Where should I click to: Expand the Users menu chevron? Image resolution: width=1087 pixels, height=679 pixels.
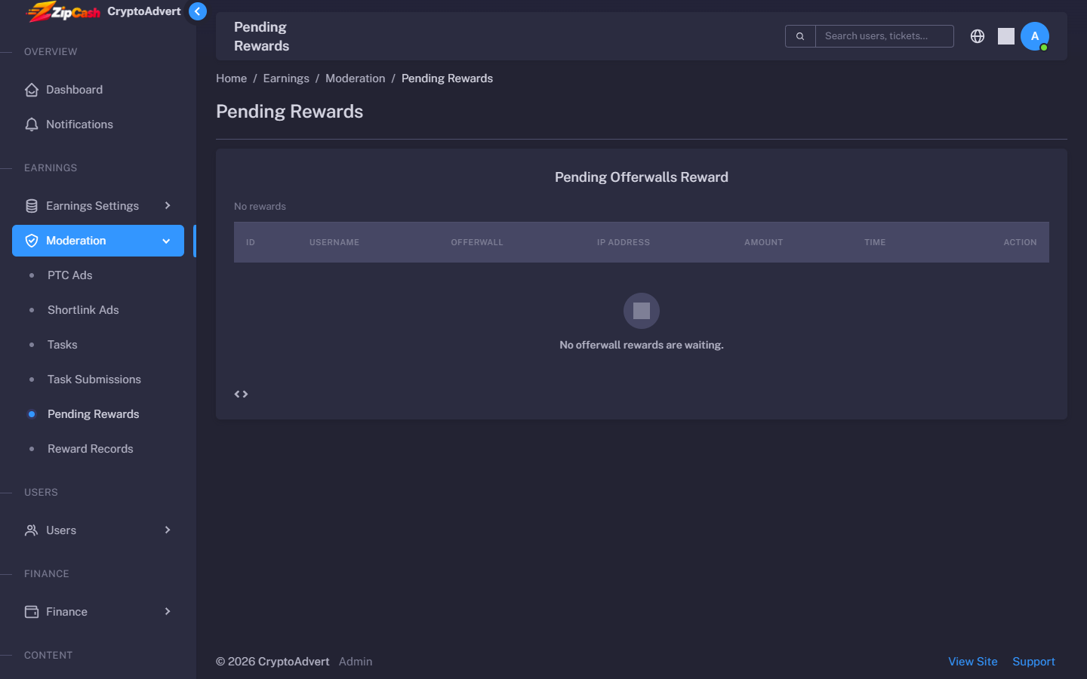coord(168,530)
